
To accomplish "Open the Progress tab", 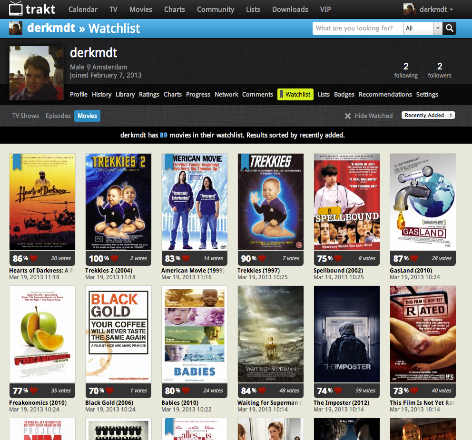I will pyautogui.click(x=198, y=95).
